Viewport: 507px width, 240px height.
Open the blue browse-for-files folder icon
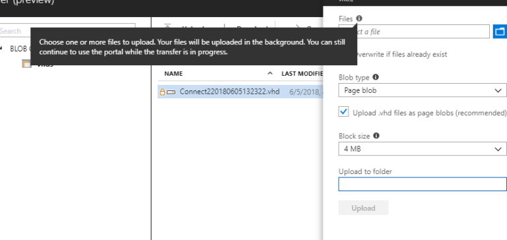pyautogui.click(x=500, y=32)
